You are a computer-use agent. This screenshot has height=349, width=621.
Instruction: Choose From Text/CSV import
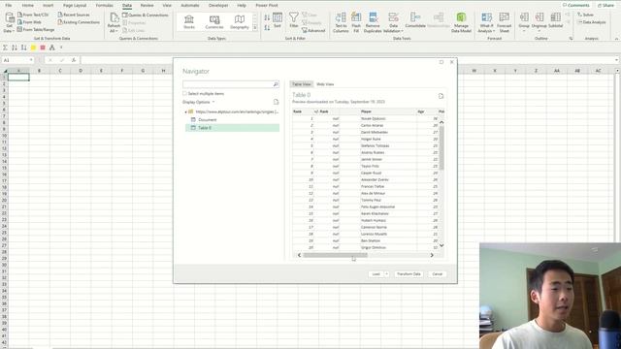(x=33, y=15)
